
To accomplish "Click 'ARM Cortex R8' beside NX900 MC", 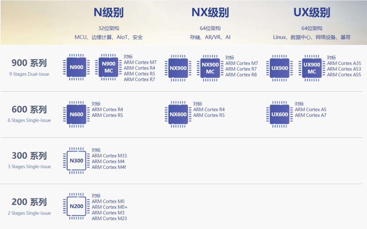I will point(241,75).
